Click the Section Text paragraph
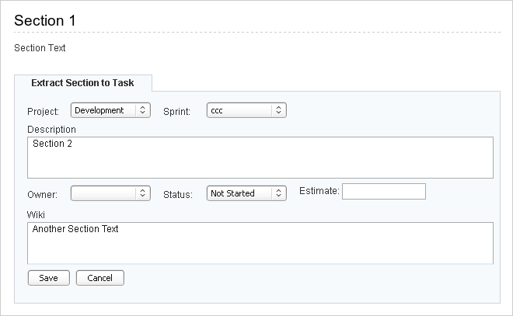This screenshot has width=513, height=316. pyautogui.click(x=40, y=48)
